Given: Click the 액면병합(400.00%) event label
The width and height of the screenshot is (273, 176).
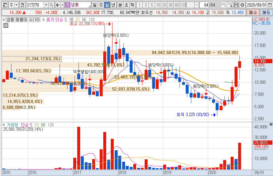Looking at the screenshot, I should [x=89, y=72].
